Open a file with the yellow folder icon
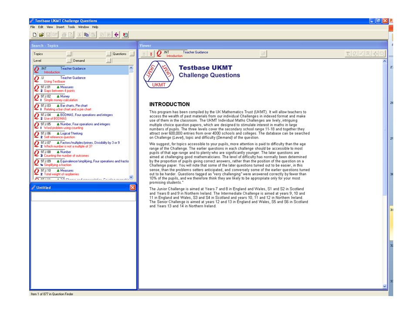Viewport: 418px width, 313px height. [x=41, y=35]
